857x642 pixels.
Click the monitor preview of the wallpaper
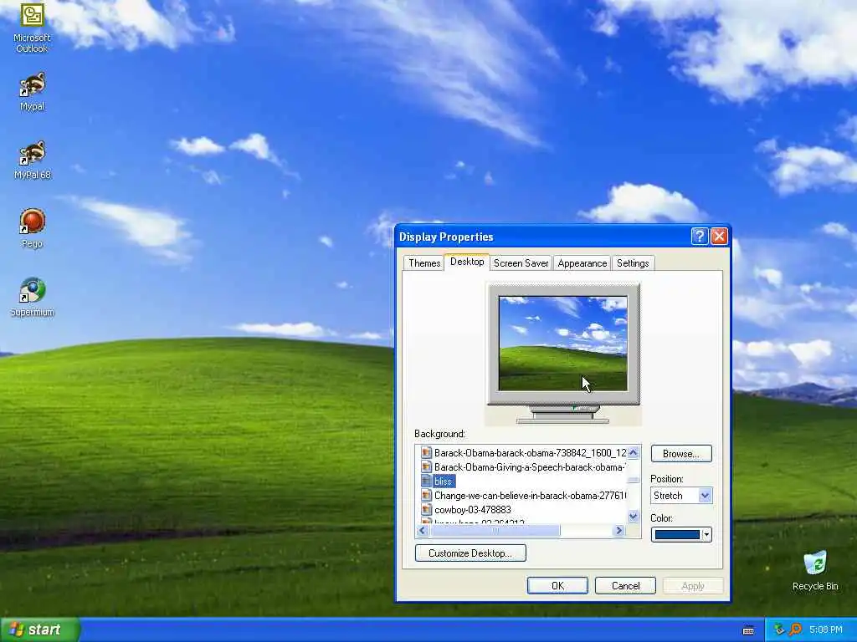pos(563,344)
